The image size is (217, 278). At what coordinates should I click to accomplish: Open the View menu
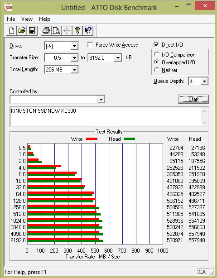(27, 19)
